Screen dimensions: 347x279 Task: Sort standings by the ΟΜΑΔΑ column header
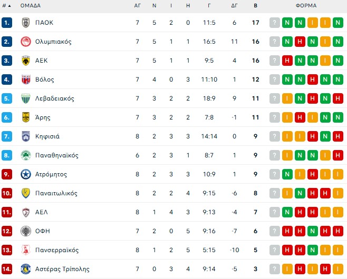point(30,6)
